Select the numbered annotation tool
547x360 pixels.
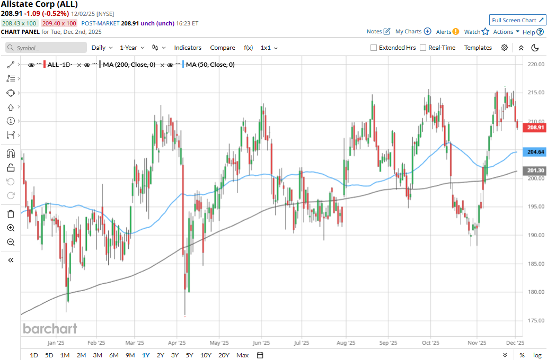click(11, 121)
